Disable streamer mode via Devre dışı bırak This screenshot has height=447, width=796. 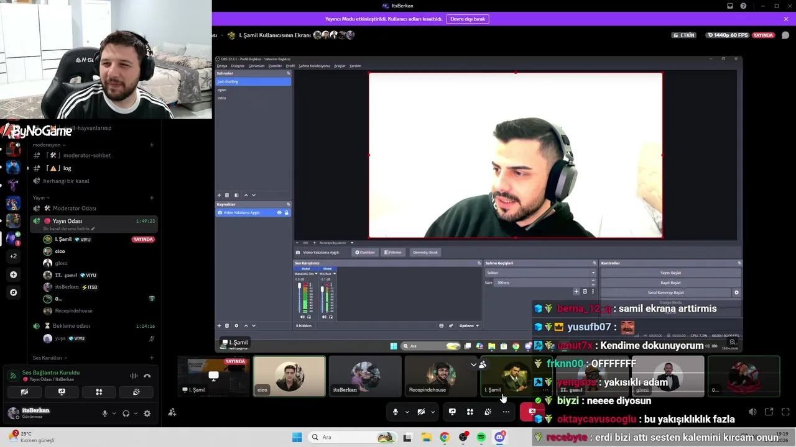(x=468, y=19)
